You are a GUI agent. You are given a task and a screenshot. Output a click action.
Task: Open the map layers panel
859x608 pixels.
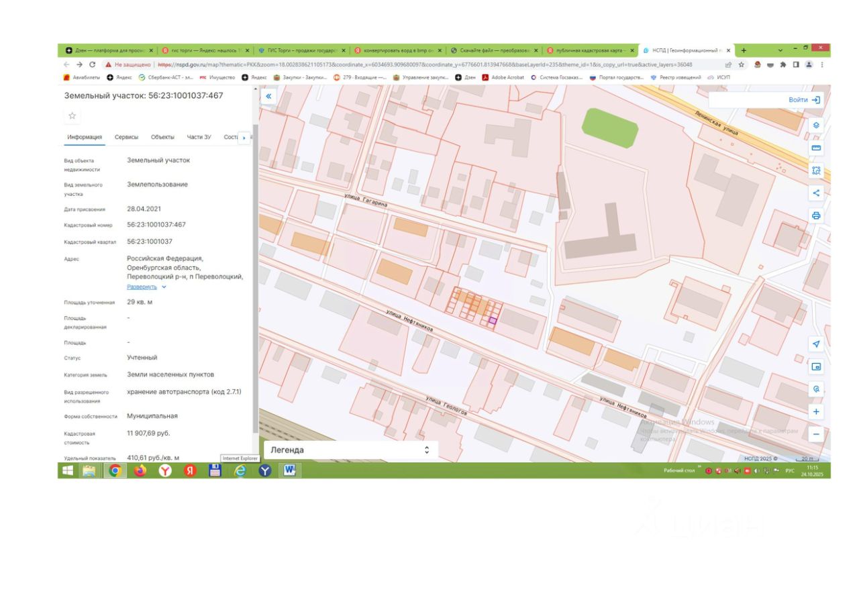click(816, 125)
